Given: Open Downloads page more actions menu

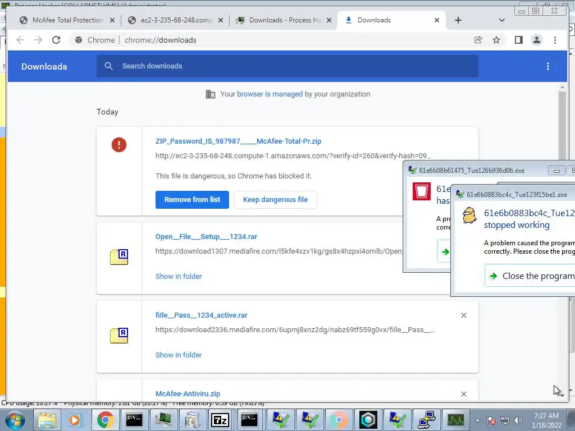Looking at the screenshot, I should (x=548, y=66).
